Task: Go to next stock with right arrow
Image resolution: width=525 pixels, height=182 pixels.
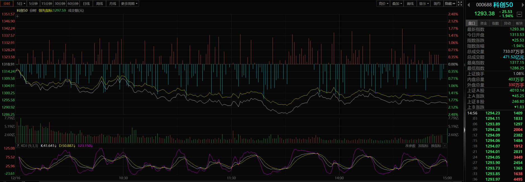Action: point(523,5)
